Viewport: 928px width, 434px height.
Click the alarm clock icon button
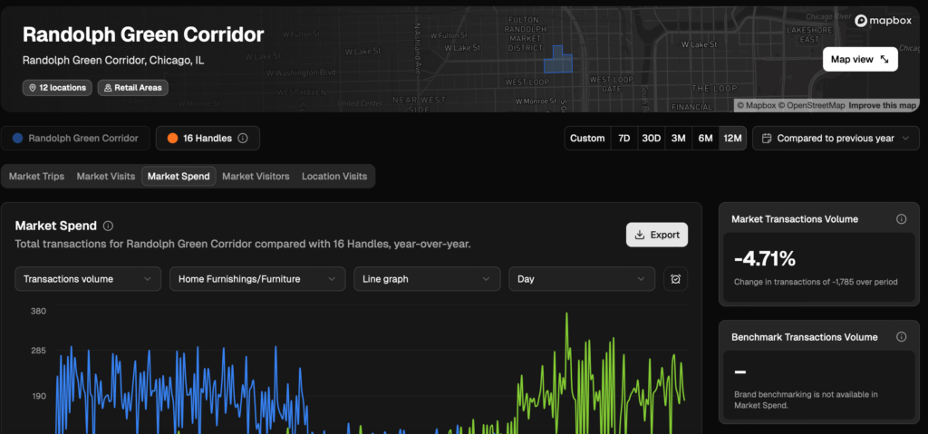(676, 279)
